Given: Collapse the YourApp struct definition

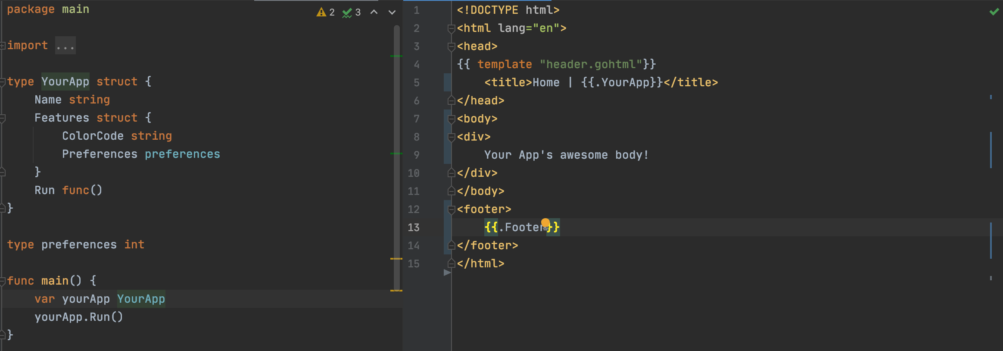Looking at the screenshot, I should pyautogui.click(x=3, y=81).
